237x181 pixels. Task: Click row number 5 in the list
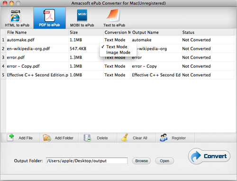coord(3,75)
